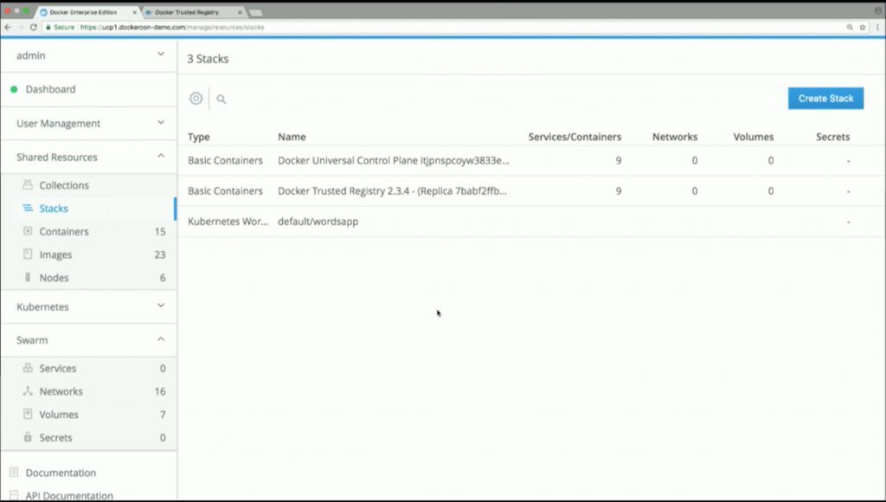This screenshot has height=502, width=886.
Task: Click the Images count 23
Action: [160, 255]
